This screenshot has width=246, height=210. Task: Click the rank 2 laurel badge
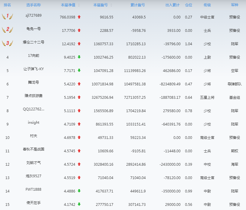coord(7,29)
